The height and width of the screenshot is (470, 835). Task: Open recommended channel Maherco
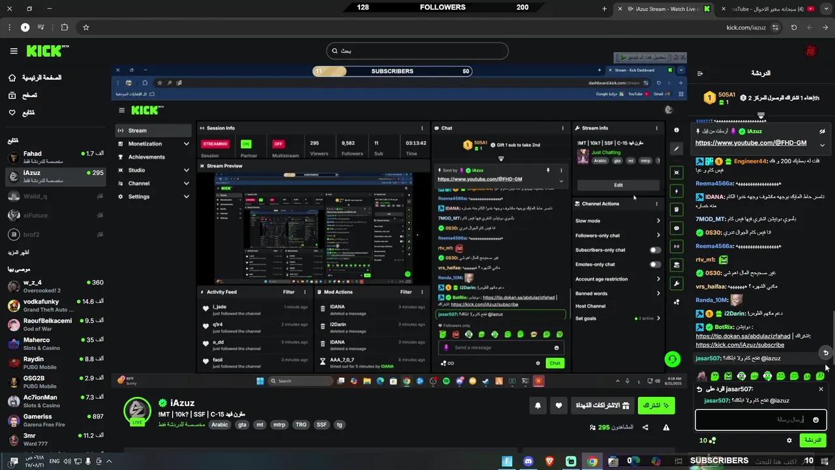tap(55, 343)
